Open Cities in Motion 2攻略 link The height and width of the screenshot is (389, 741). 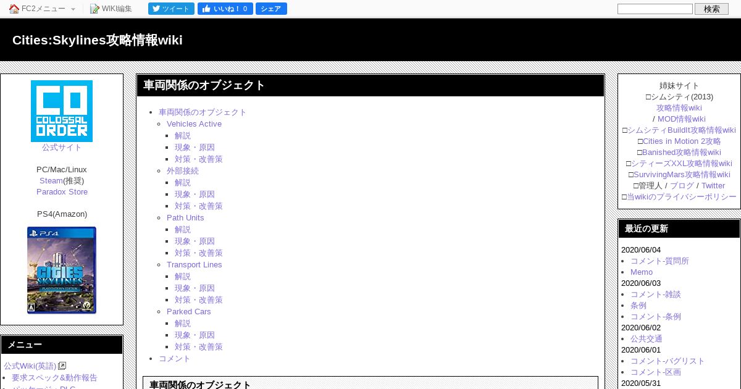tap(682, 141)
